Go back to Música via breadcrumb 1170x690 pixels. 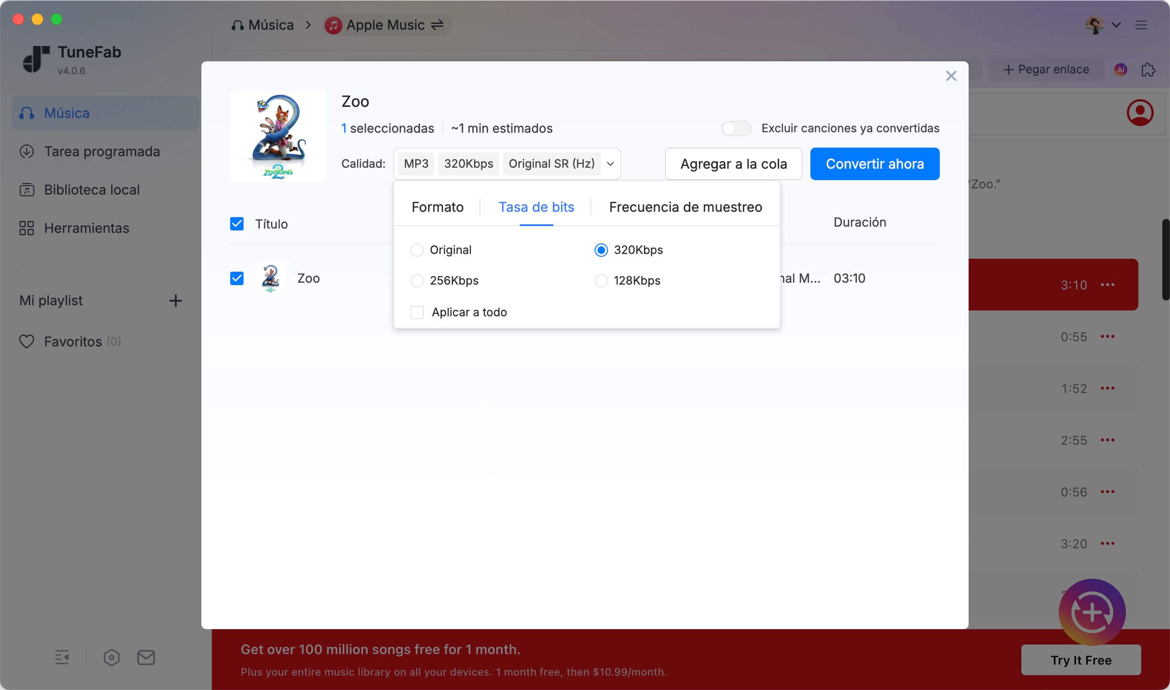point(270,24)
